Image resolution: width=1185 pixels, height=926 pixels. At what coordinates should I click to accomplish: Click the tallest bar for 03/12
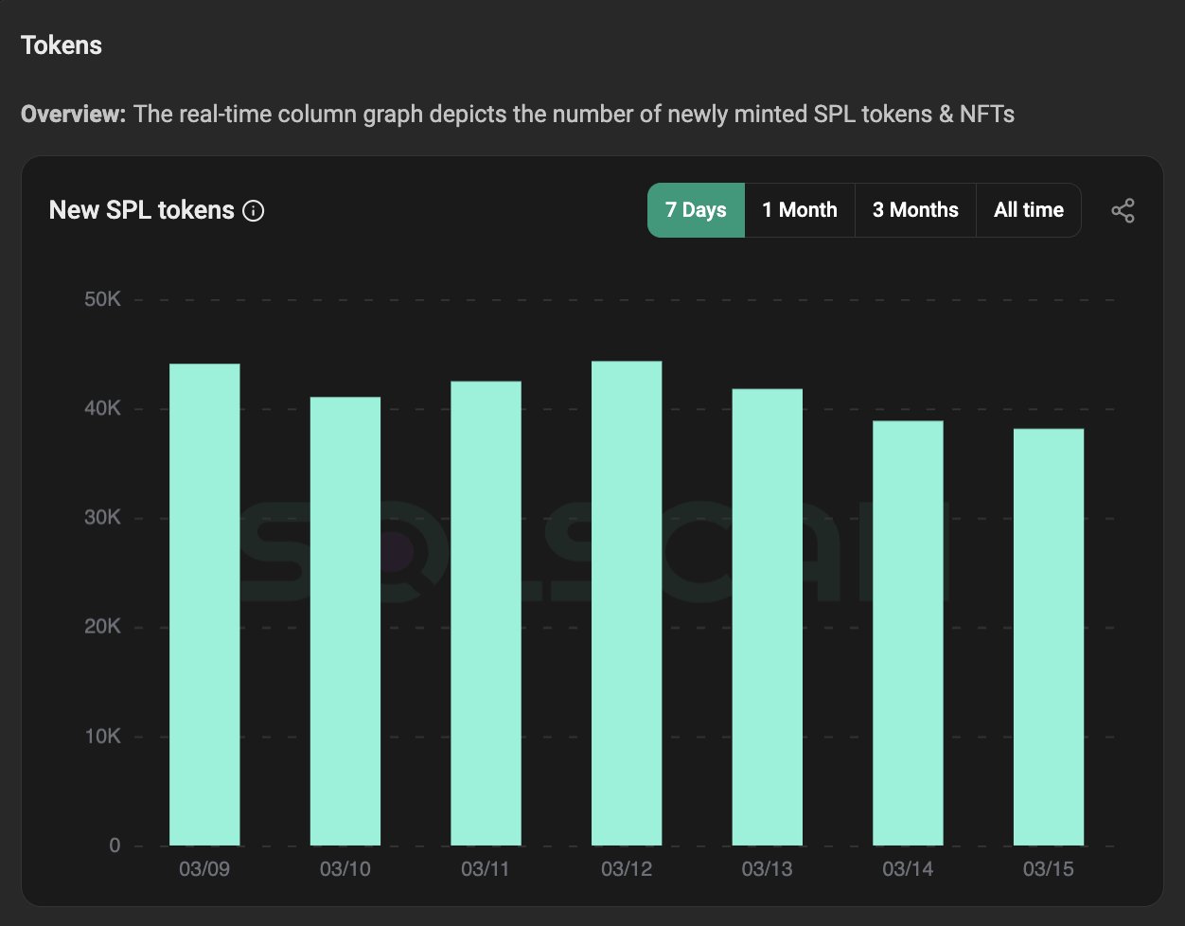(627, 603)
